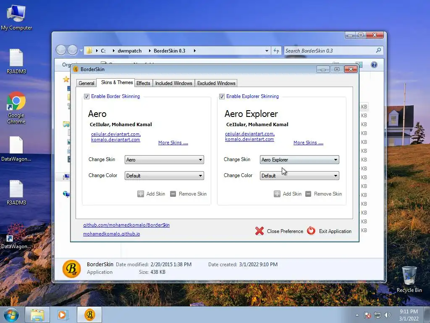Viewport: 430px width, 323px height.
Task: Open the border Change Color dropdown
Action: tap(164, 175)
